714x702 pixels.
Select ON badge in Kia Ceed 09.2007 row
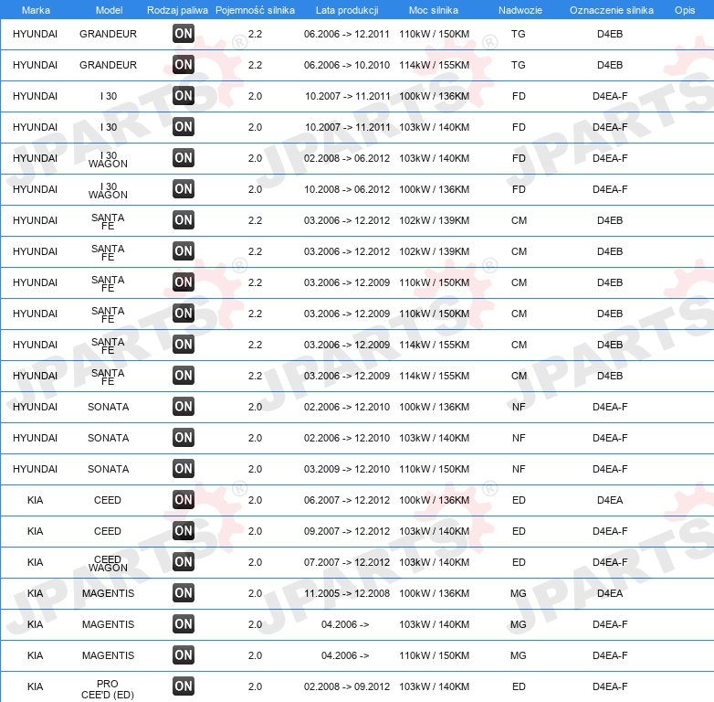click(x=184, y=531)
